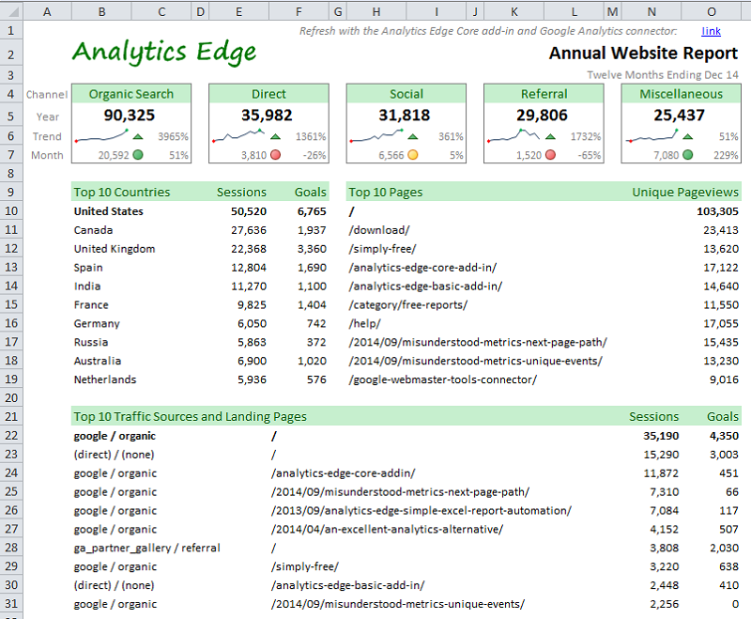Select the United States country cell
Image resolution: width=751 pixels, height=619 pixels.
point(108,211)
